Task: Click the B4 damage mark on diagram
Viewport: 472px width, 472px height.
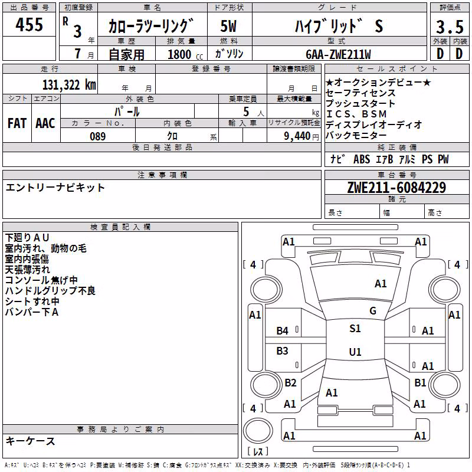Action: [x=282, y=331]
